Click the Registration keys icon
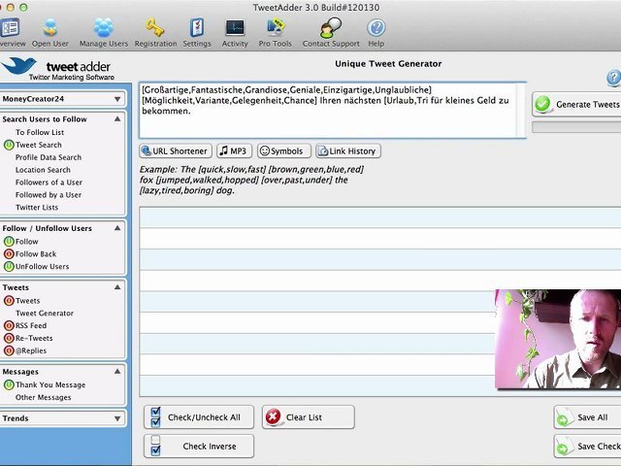621x466 pixels. tap(155, 28)
